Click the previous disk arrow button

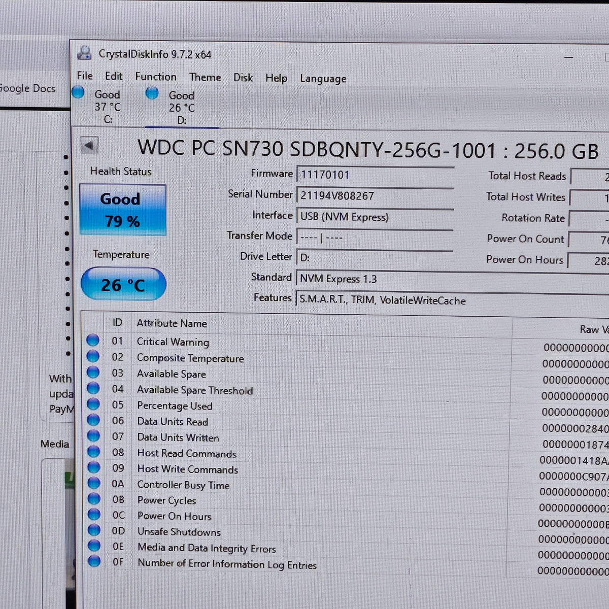click(x=89, y=146)
